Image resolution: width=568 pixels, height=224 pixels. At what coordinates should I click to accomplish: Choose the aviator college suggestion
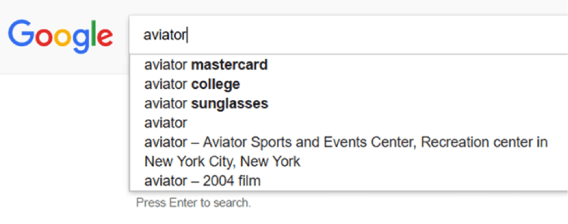[x=348, y=84]
